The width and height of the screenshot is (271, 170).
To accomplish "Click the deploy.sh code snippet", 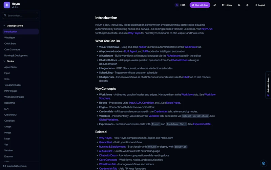I will tap(181, 147).
